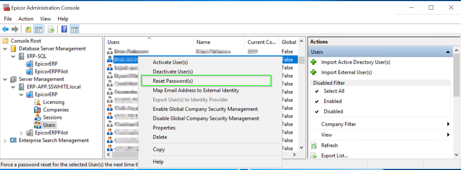Open the Company Filter submenu arrow
Image resolution: width=461 pixels, height=170 pixels.
pos(448,124)
